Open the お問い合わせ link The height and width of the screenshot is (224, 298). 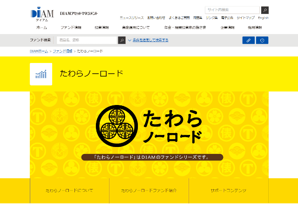click(x=156, y=18)
